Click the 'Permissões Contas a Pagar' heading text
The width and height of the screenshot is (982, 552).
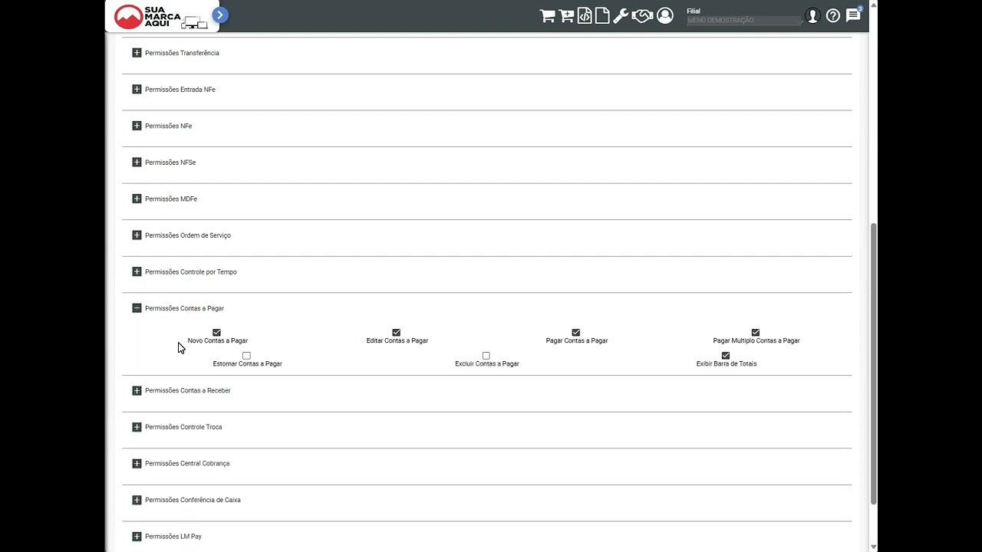point(184,308)
